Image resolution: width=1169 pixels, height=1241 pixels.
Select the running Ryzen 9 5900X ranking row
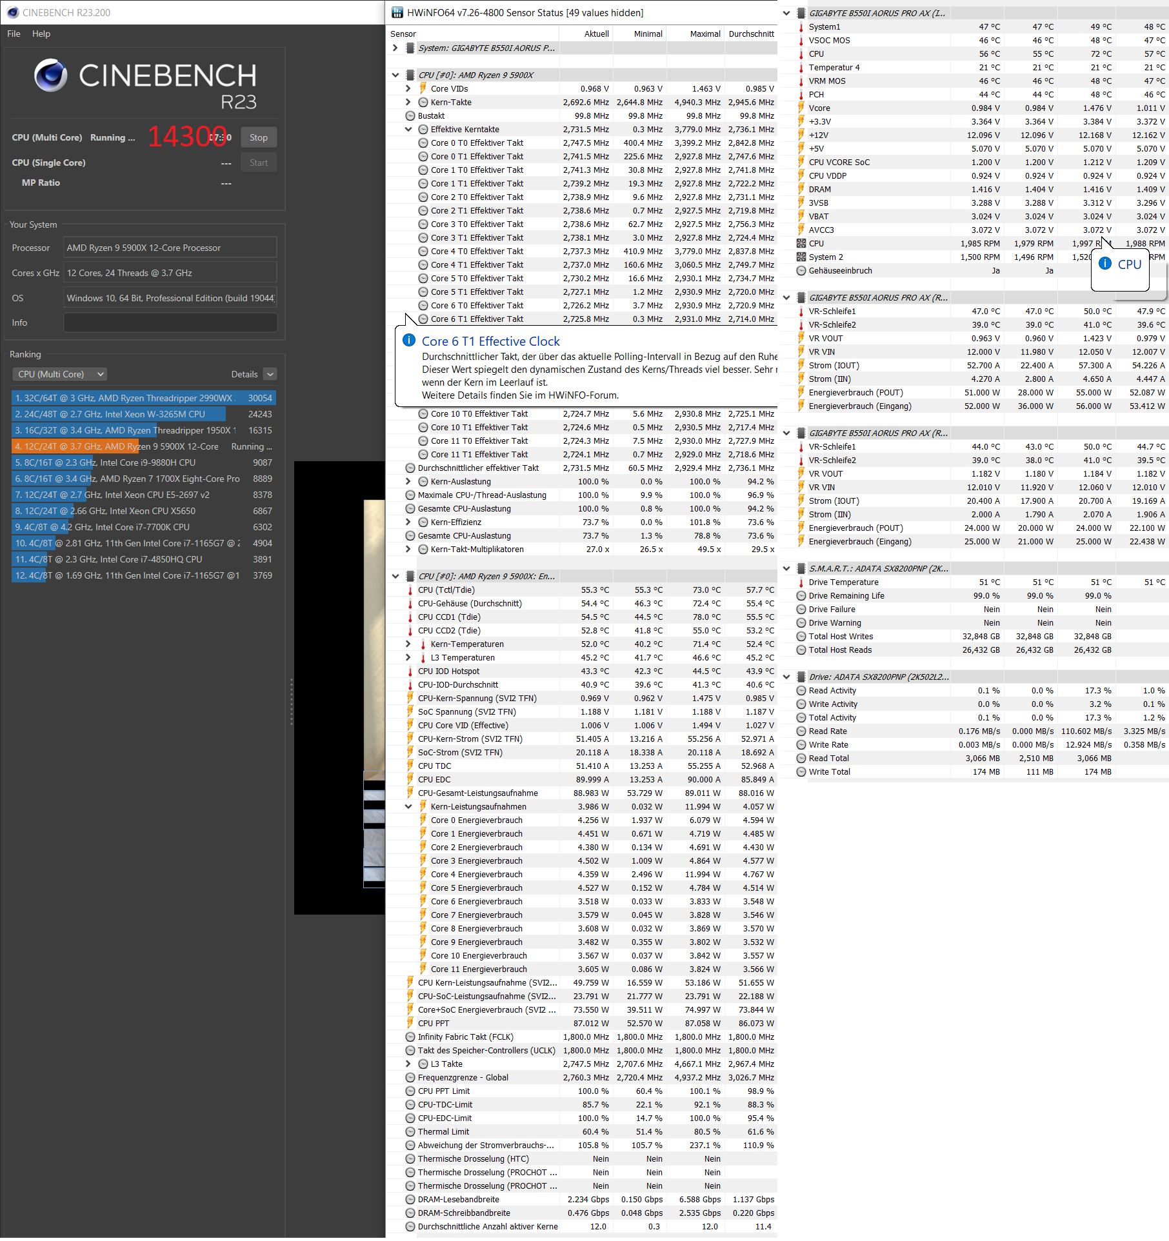point(143,446)
